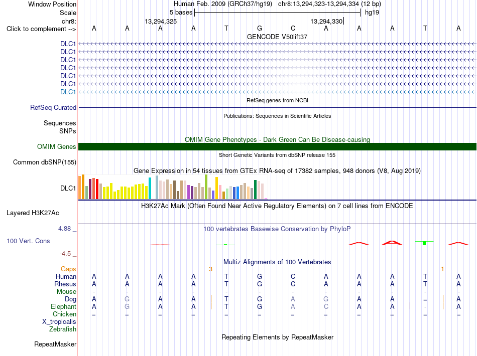Open the Common dbSNP(155) track label
The image size is (477, 356).
44,162
